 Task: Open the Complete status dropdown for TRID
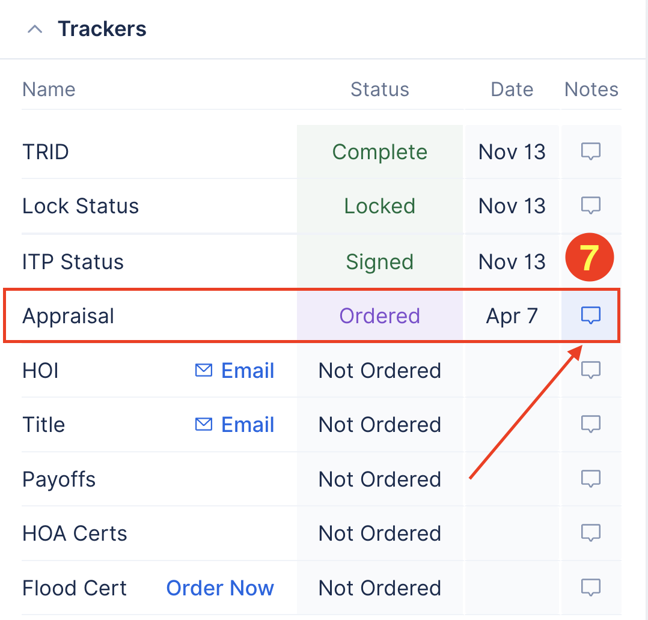(380, 151)
